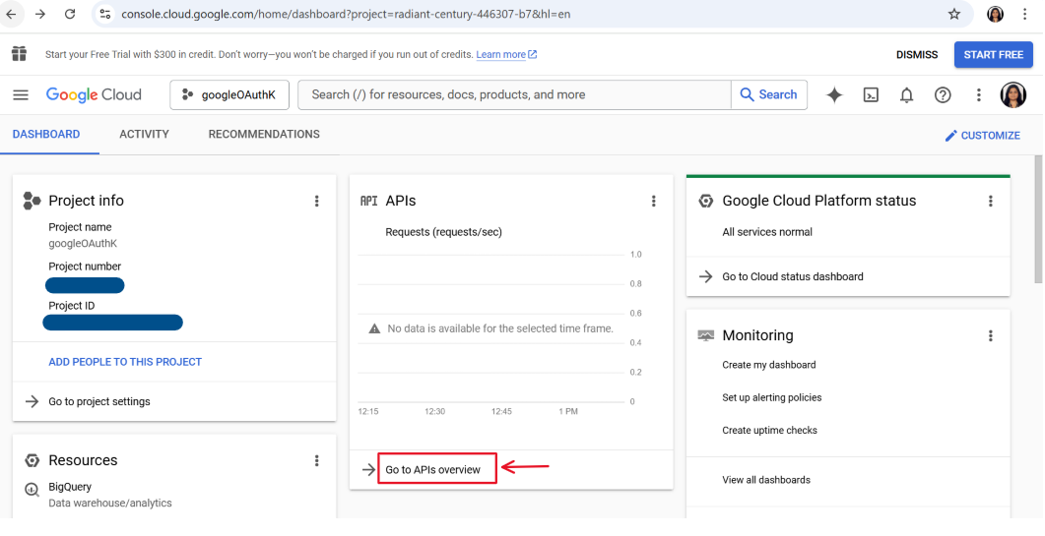Go back using the browser back arrow
The image size is (1045, 536).
coord(12,14)
